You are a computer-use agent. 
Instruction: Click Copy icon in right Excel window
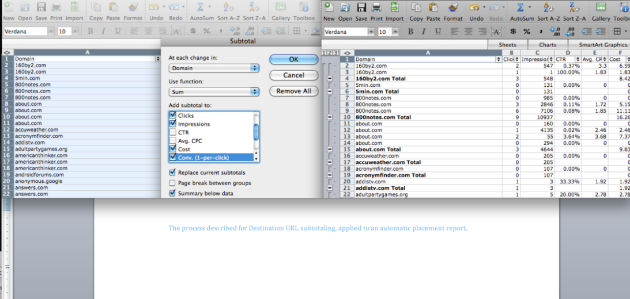click(416, 7)
